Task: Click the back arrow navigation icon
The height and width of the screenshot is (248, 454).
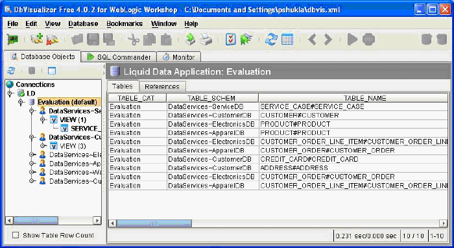Action: [312, 39]
